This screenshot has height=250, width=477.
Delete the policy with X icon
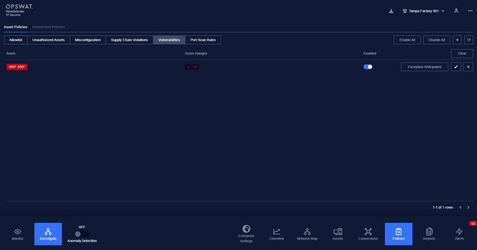coord(468,67)
